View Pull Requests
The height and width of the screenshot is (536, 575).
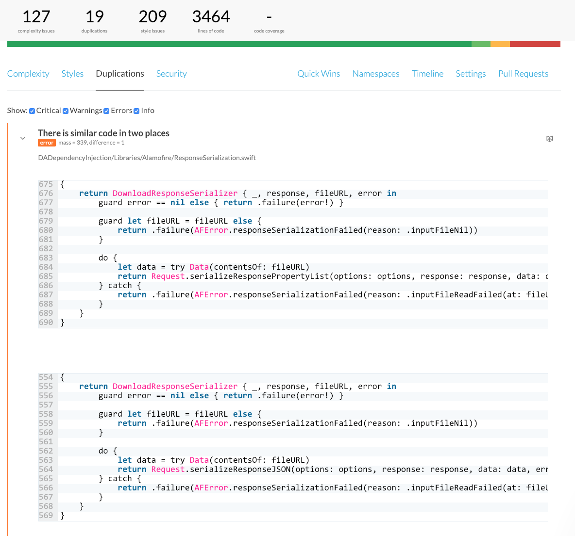click(523, 74)
